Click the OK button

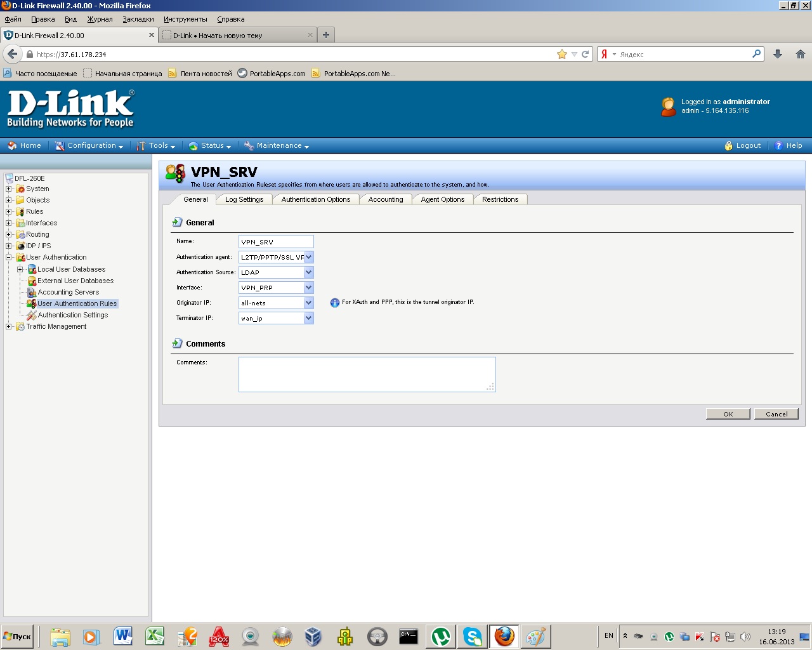(x=728, y=414)
